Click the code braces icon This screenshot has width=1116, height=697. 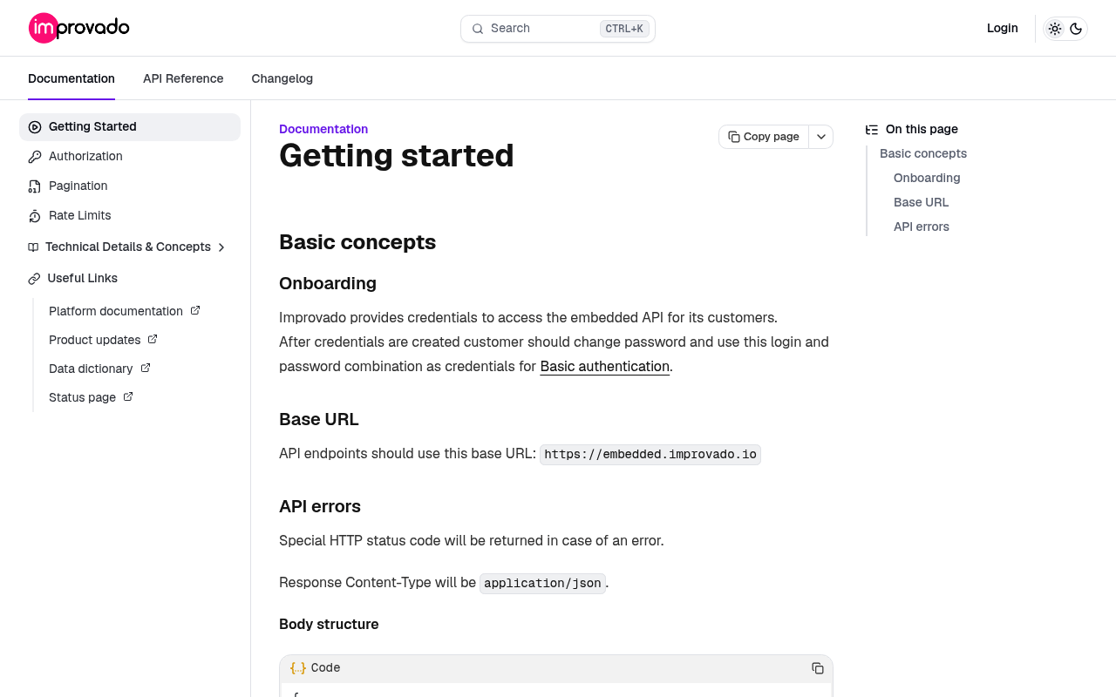click(x=298, y=668)
